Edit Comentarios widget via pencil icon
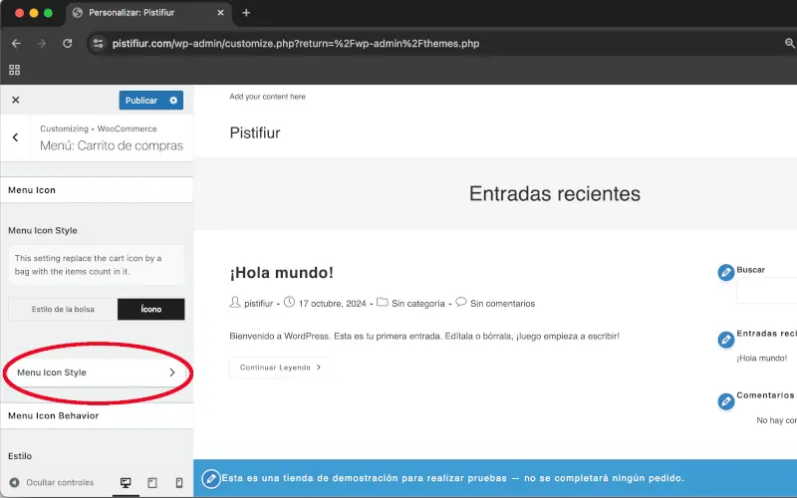The image size is (797, 498). click(726, 402)
